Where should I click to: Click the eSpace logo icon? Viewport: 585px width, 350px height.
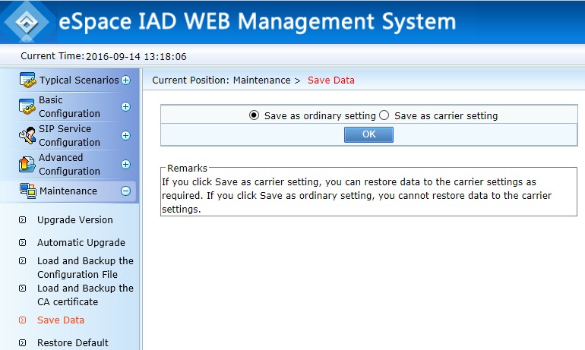click(x=27, y=20)
